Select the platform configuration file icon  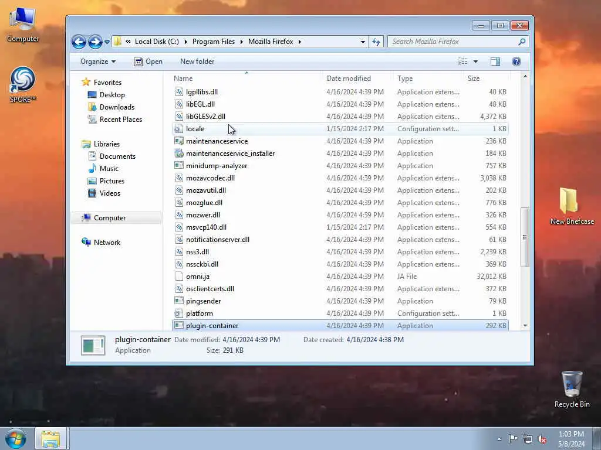(x=178, y=313)
